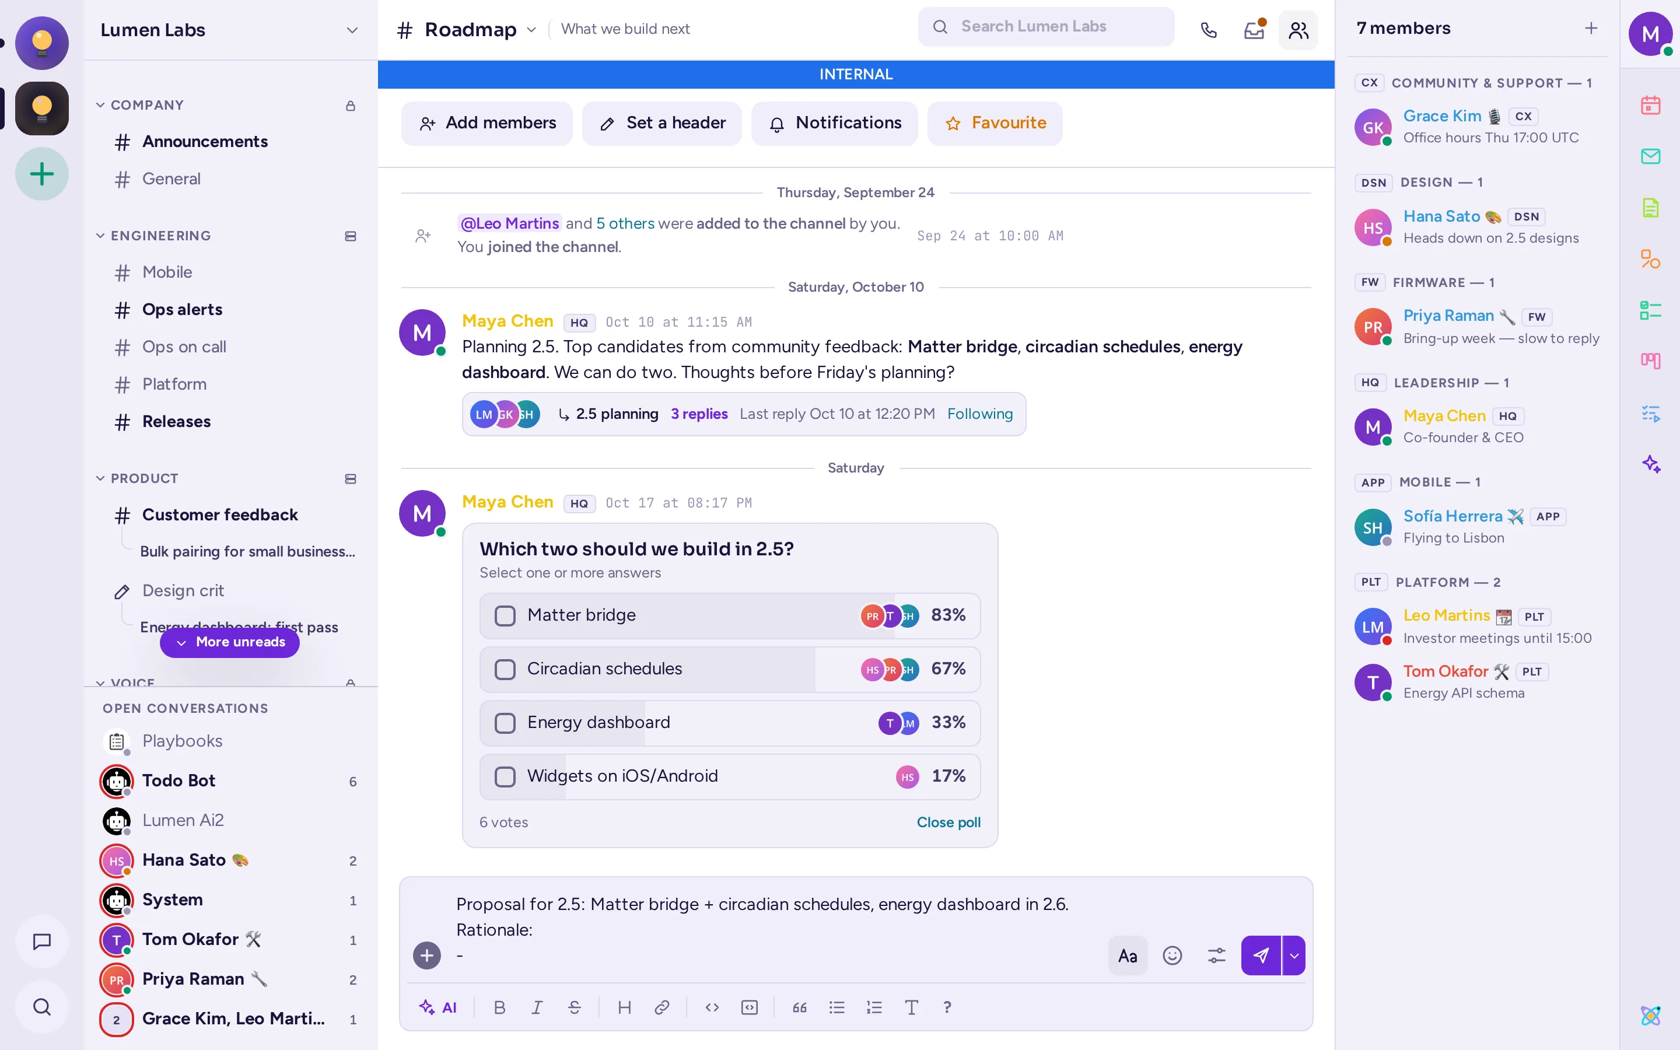Send the message with paper plane button
Viewport: 1680px width, 1050px height.
tap(1261, 956)
